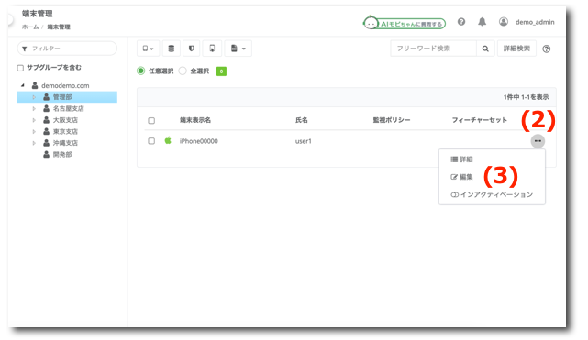Click the ellipsis menu button for iPhone00000
The width and height of the screenshot is (588, 340).
tap(538, 141)
